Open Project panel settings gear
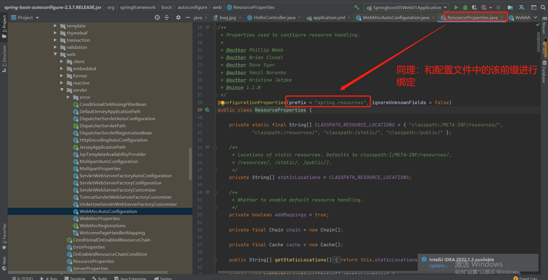The image size is (548, 280). click(178, 17)
